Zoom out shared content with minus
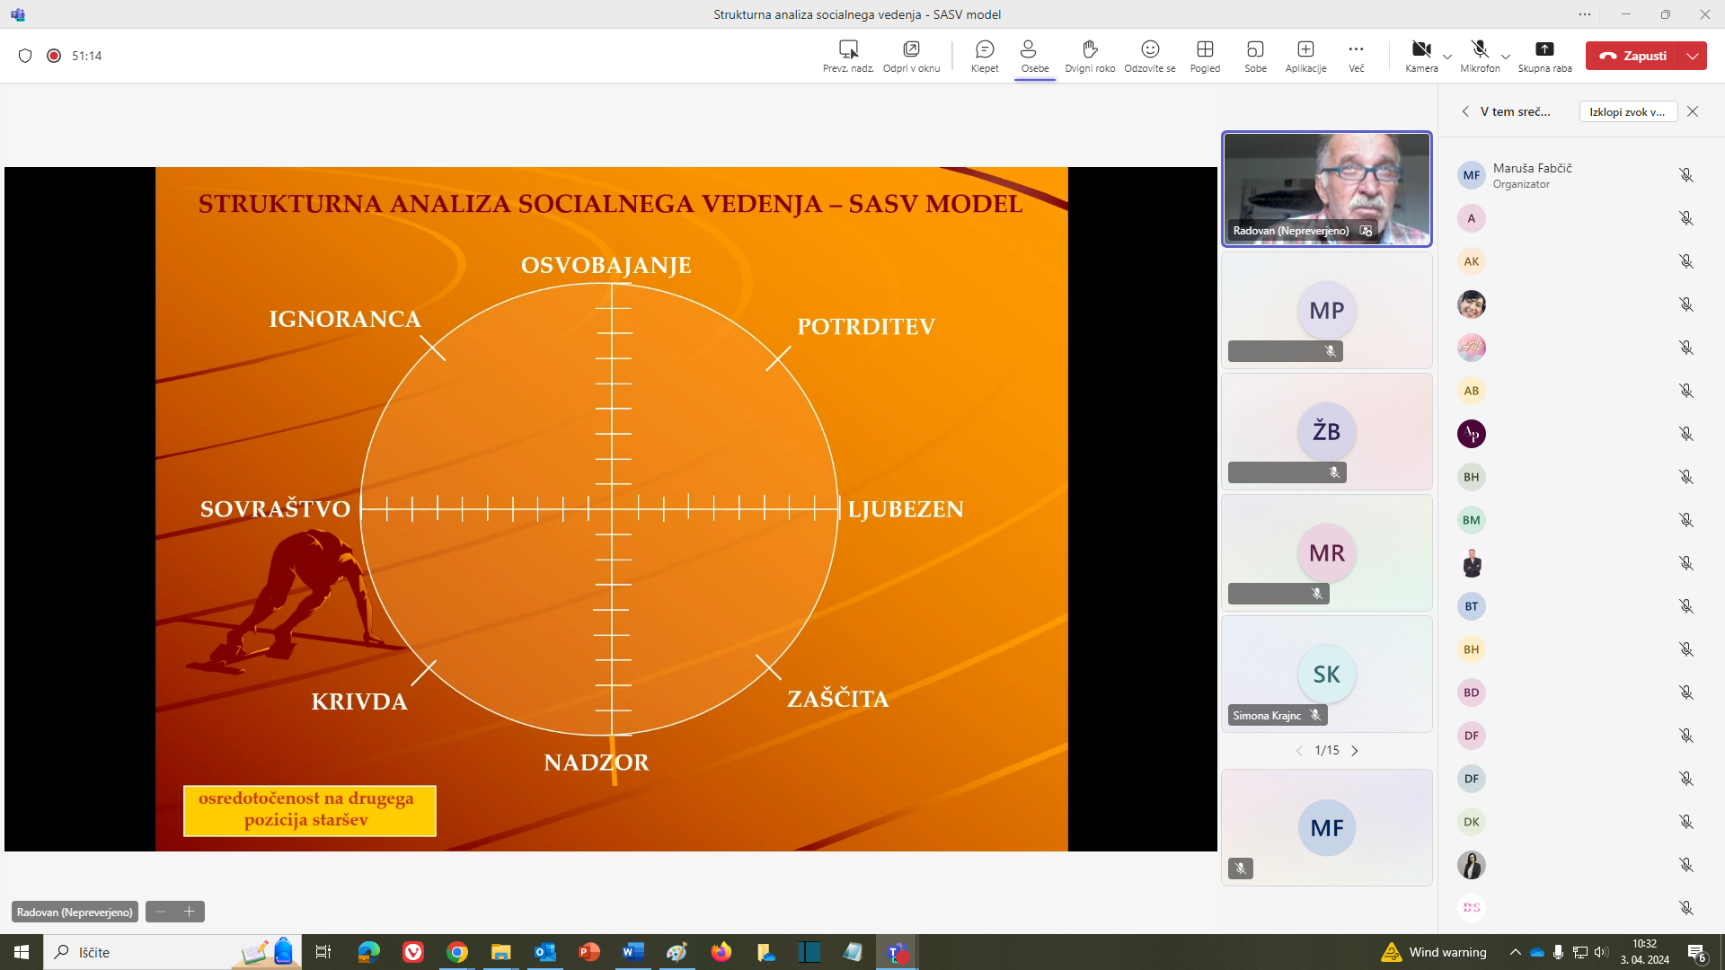Screen dimensions: 1725x970 [x=161, y=912]
